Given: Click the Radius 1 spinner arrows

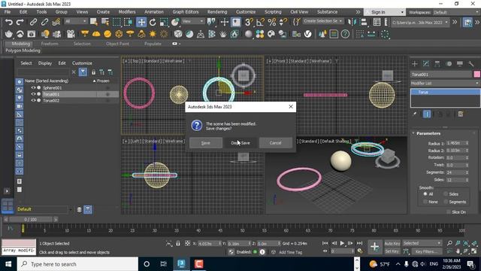Looking at the screenshot, I should point(467,143).
